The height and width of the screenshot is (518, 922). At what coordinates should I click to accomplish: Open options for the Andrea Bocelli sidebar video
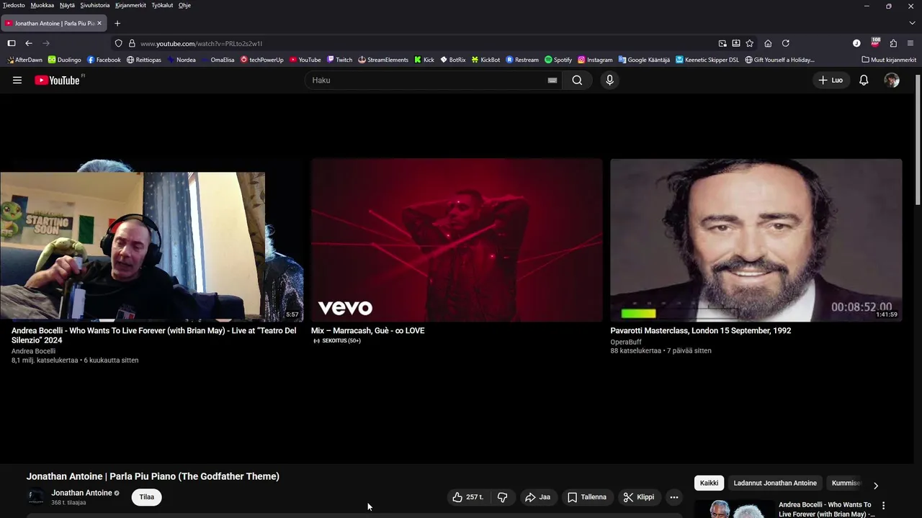click(883, 506)
